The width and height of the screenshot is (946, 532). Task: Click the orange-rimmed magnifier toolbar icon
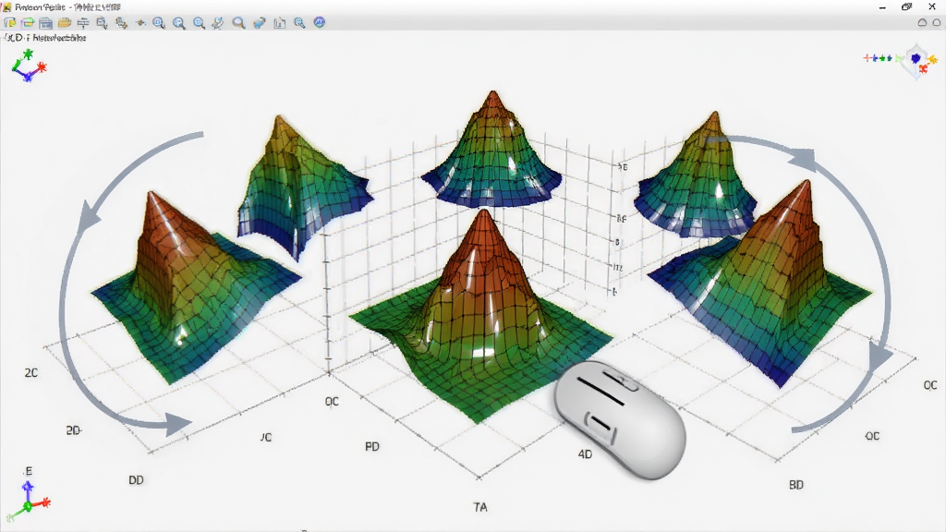[239, 23]
